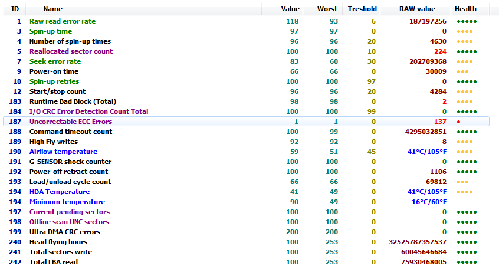Viewport: 499px width, 269px height.
Task: Select the High Fly writes attribute
Action: point(246,142)
